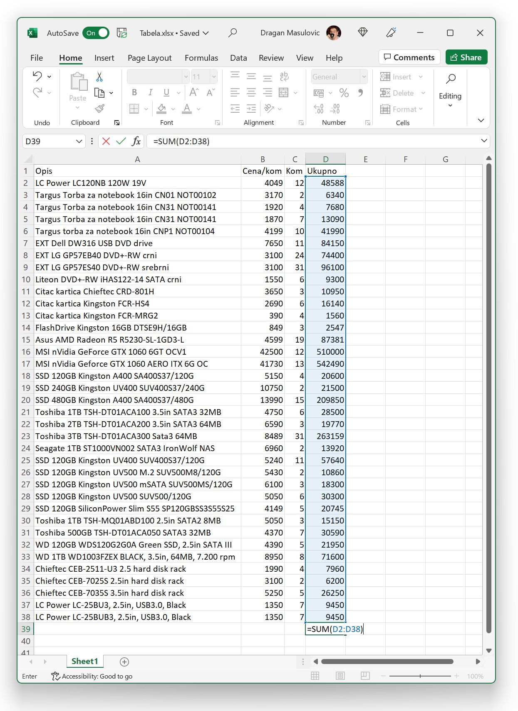Expand the Copy options arrow
518x711 pixels.
click(112, 93)
